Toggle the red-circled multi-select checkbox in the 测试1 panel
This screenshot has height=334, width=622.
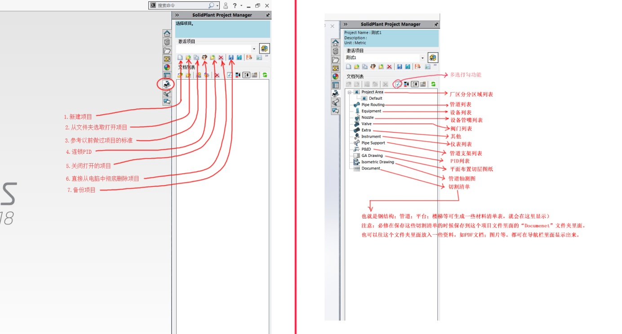tap(398, 84)
